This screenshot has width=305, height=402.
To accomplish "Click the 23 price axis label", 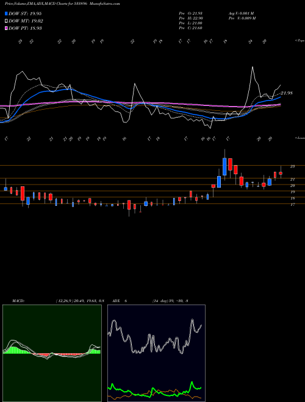I will pos(292,166).
